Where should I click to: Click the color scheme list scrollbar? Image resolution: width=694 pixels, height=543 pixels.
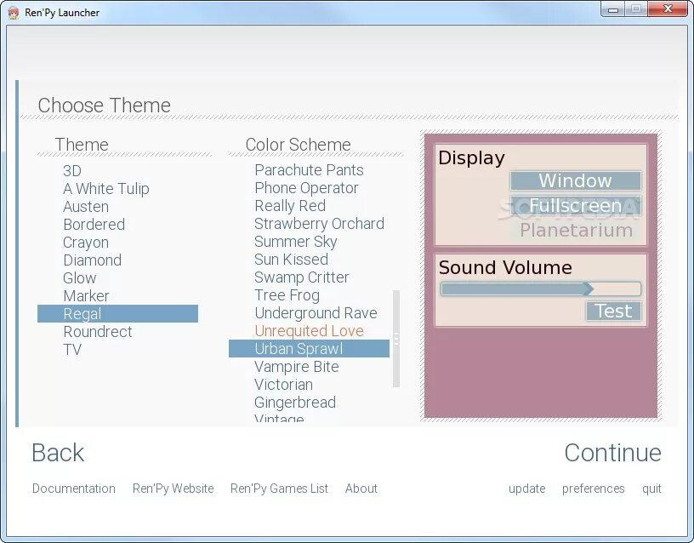[396, 339]
